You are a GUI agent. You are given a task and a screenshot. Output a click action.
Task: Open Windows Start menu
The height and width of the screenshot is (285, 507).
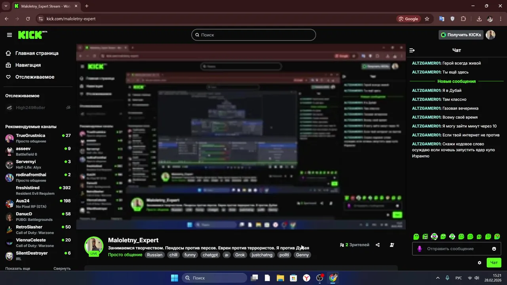coord(174,278)
